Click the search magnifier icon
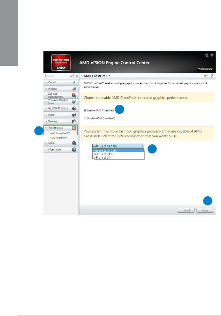This screenshot has width=221, height=316. [x=72, y=76]
